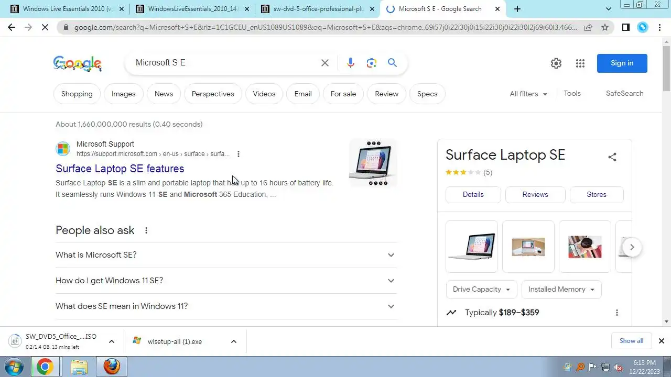The height and width of the screenshot is (377, 671).
Task: Start voice search with microphone icon
Action: (x=351, y=63)
